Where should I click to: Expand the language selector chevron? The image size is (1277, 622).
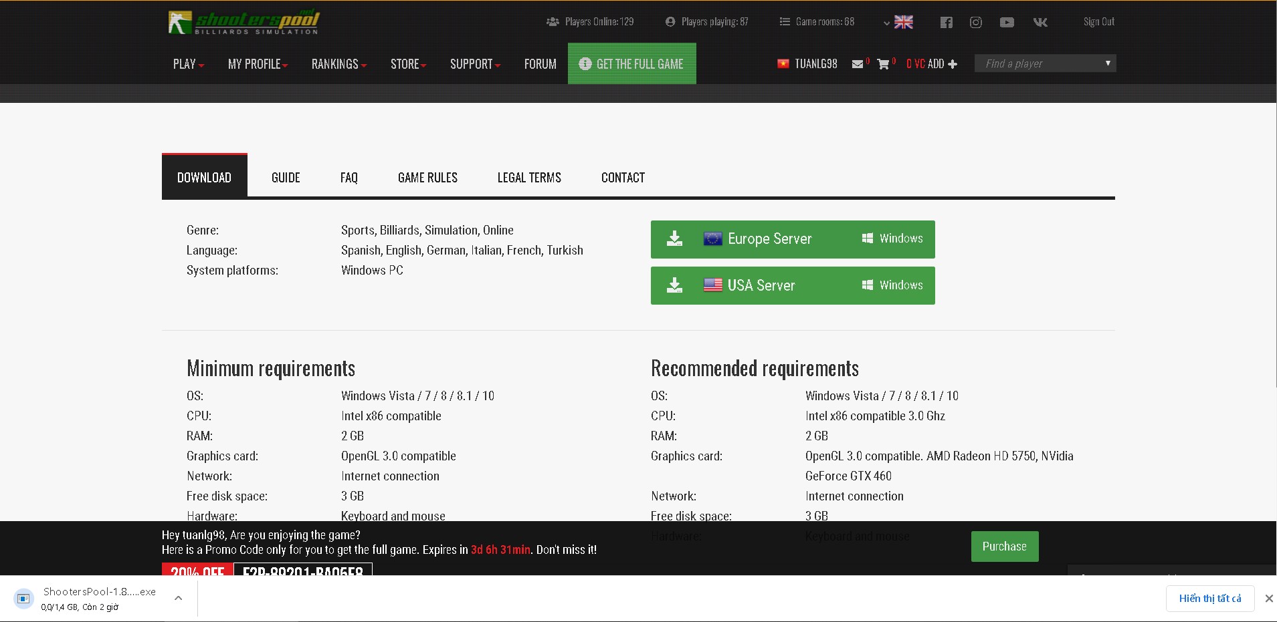coord(886,23)
